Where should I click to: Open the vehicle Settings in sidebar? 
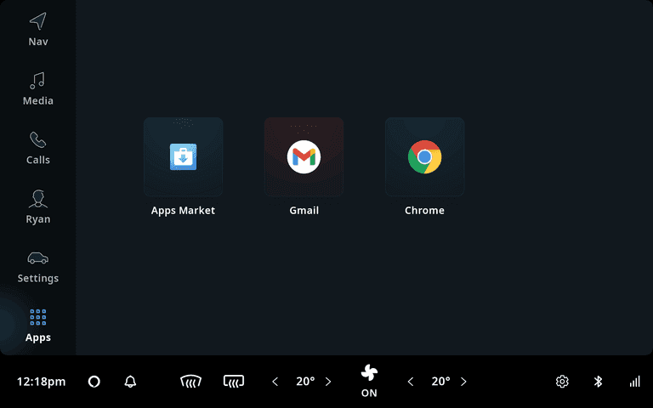(x=37, y=266)
